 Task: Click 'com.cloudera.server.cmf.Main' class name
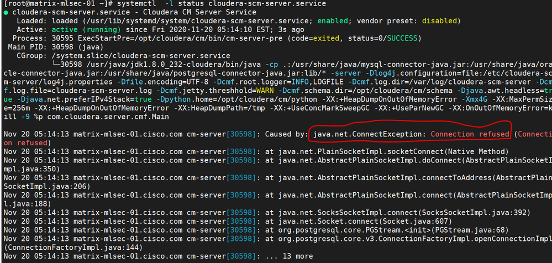click(108, 117)
